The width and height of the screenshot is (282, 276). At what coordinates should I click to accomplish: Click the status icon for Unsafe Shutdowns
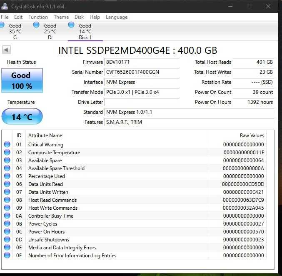pyautogui.click(x=7, y=239)
